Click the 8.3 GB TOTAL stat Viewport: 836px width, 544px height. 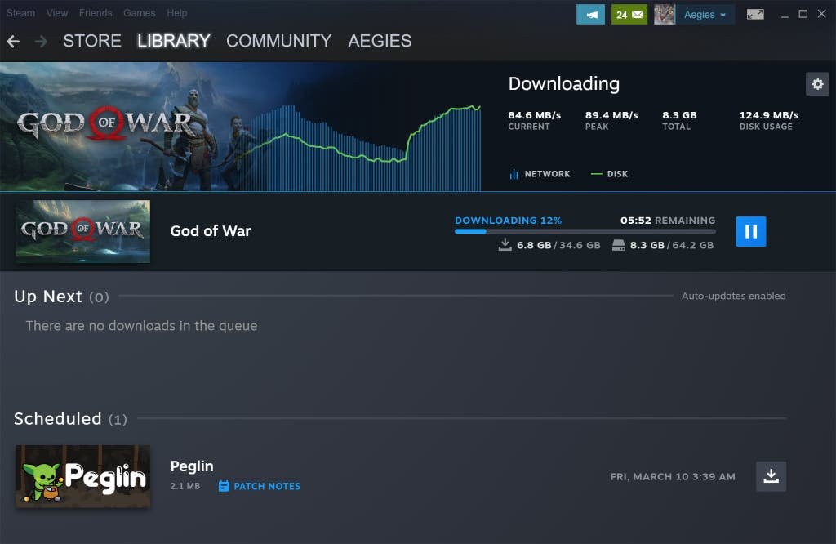pyautogui.click(x=679, y=121)
